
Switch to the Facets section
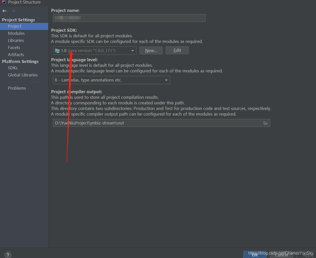tap(14, 47)
